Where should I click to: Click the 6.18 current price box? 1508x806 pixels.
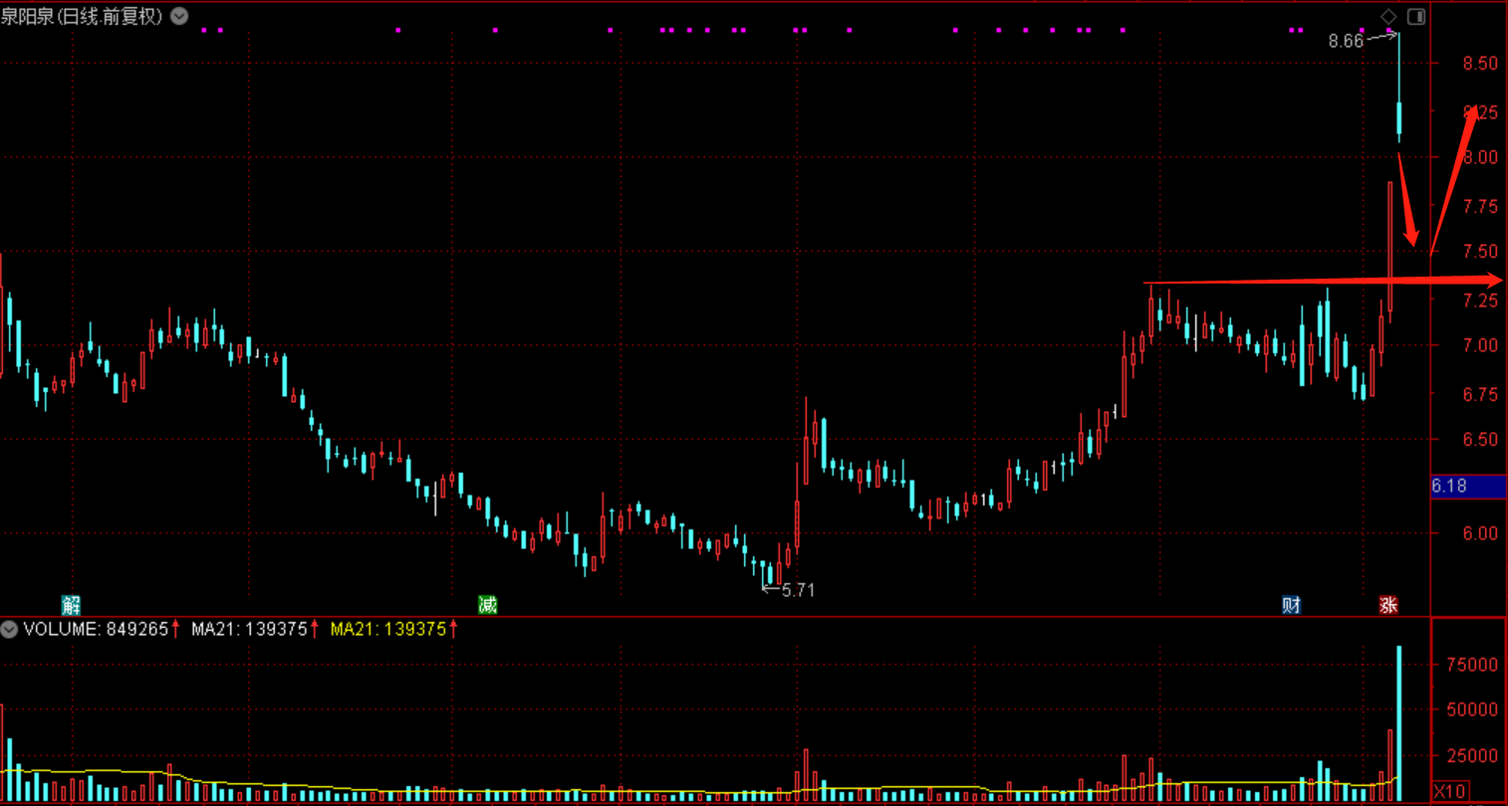pyautogui.click(x=1467, y=486)
